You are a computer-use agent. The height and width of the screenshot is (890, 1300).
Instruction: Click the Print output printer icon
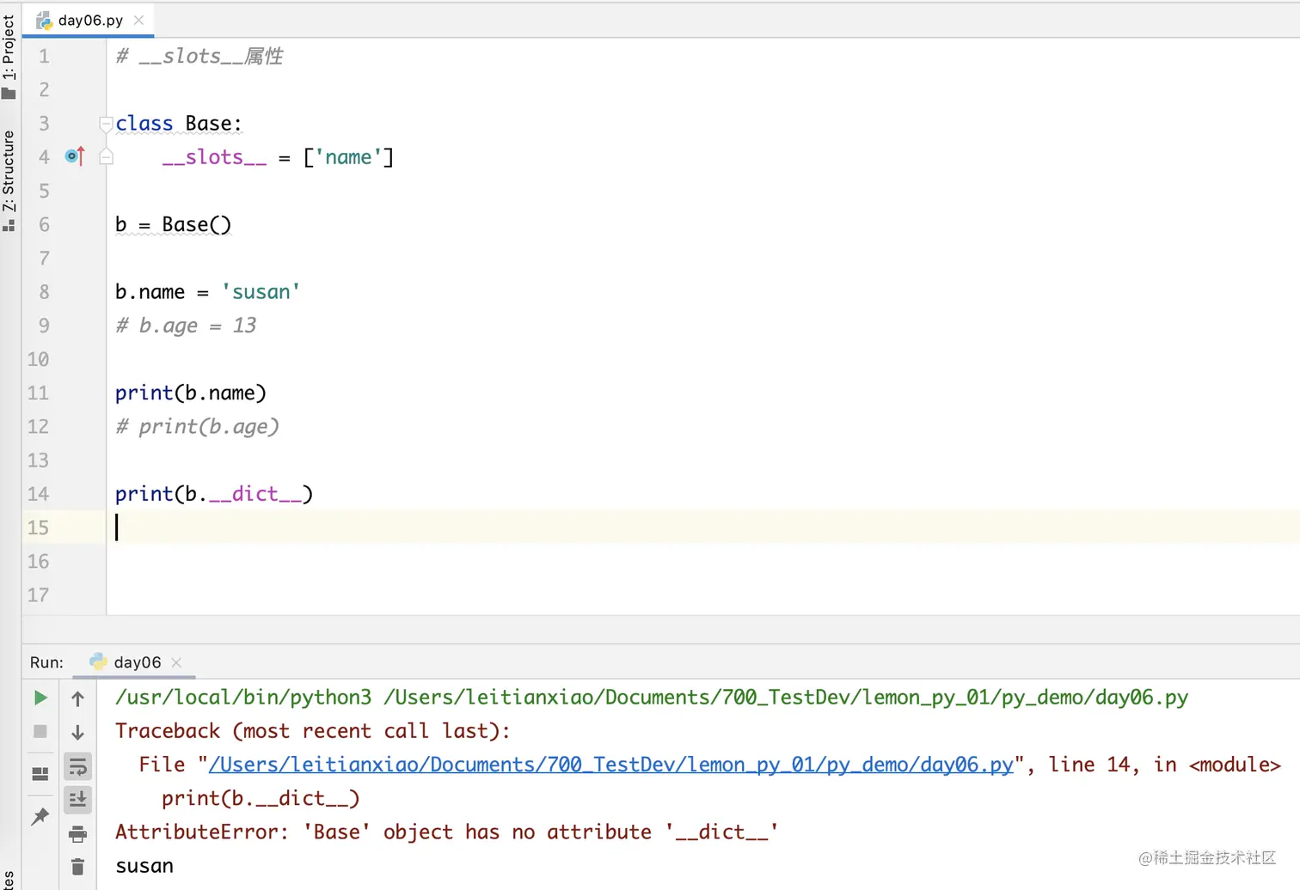click(77, 833)
